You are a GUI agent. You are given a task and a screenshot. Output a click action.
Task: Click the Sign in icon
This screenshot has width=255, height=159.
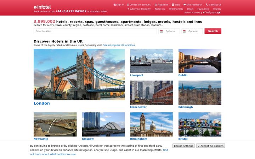(114, 5)
